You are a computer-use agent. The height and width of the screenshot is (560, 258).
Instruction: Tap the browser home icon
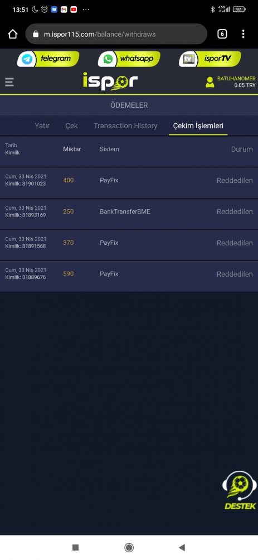(x=13, y=34)
